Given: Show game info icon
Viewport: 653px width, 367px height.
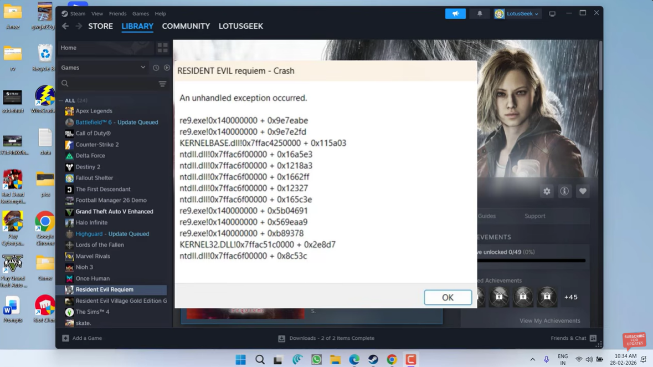Looking at the screenshot, I should (x=564, y=191).
